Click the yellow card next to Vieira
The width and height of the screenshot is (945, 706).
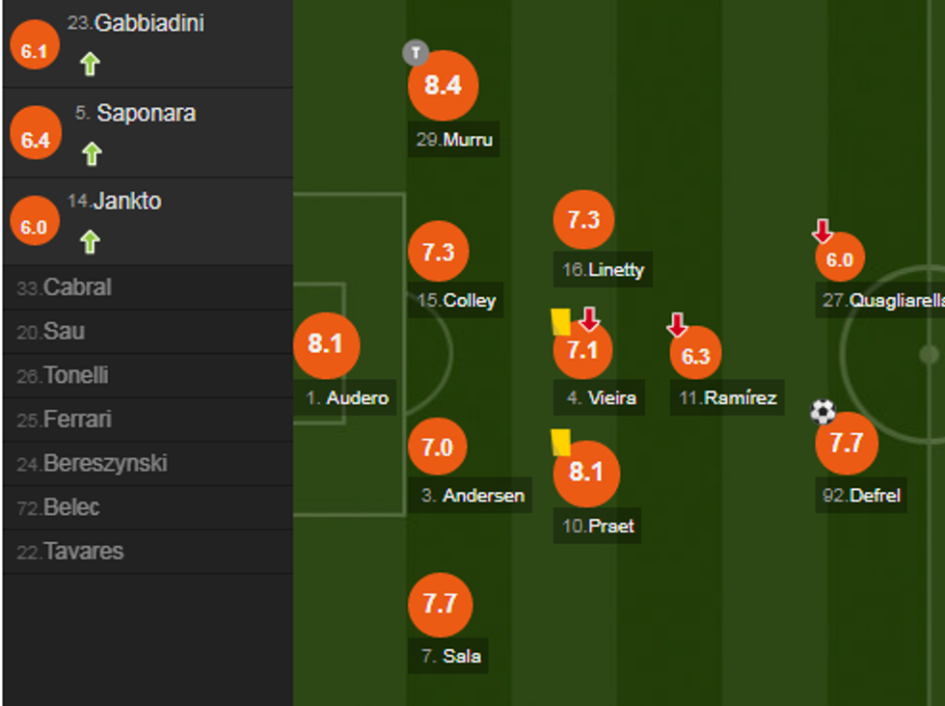(x=559, y=322)
